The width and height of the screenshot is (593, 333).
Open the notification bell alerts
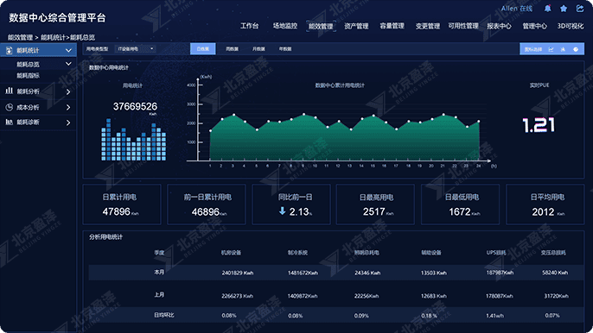coord(547,9)
